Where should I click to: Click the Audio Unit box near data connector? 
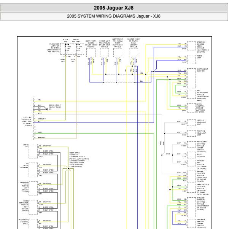[33, 151]
